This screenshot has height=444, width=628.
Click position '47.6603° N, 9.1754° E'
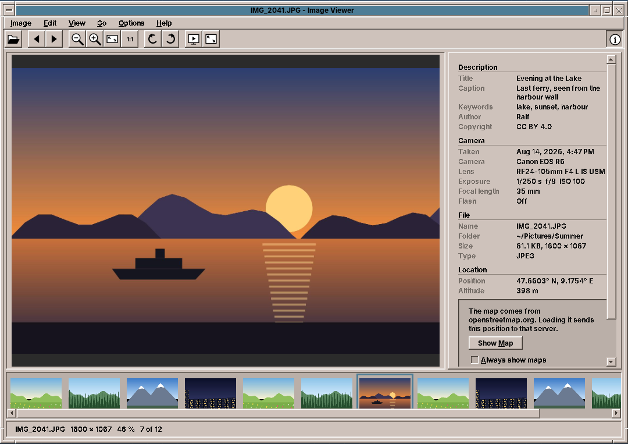[x=555, y=281]
